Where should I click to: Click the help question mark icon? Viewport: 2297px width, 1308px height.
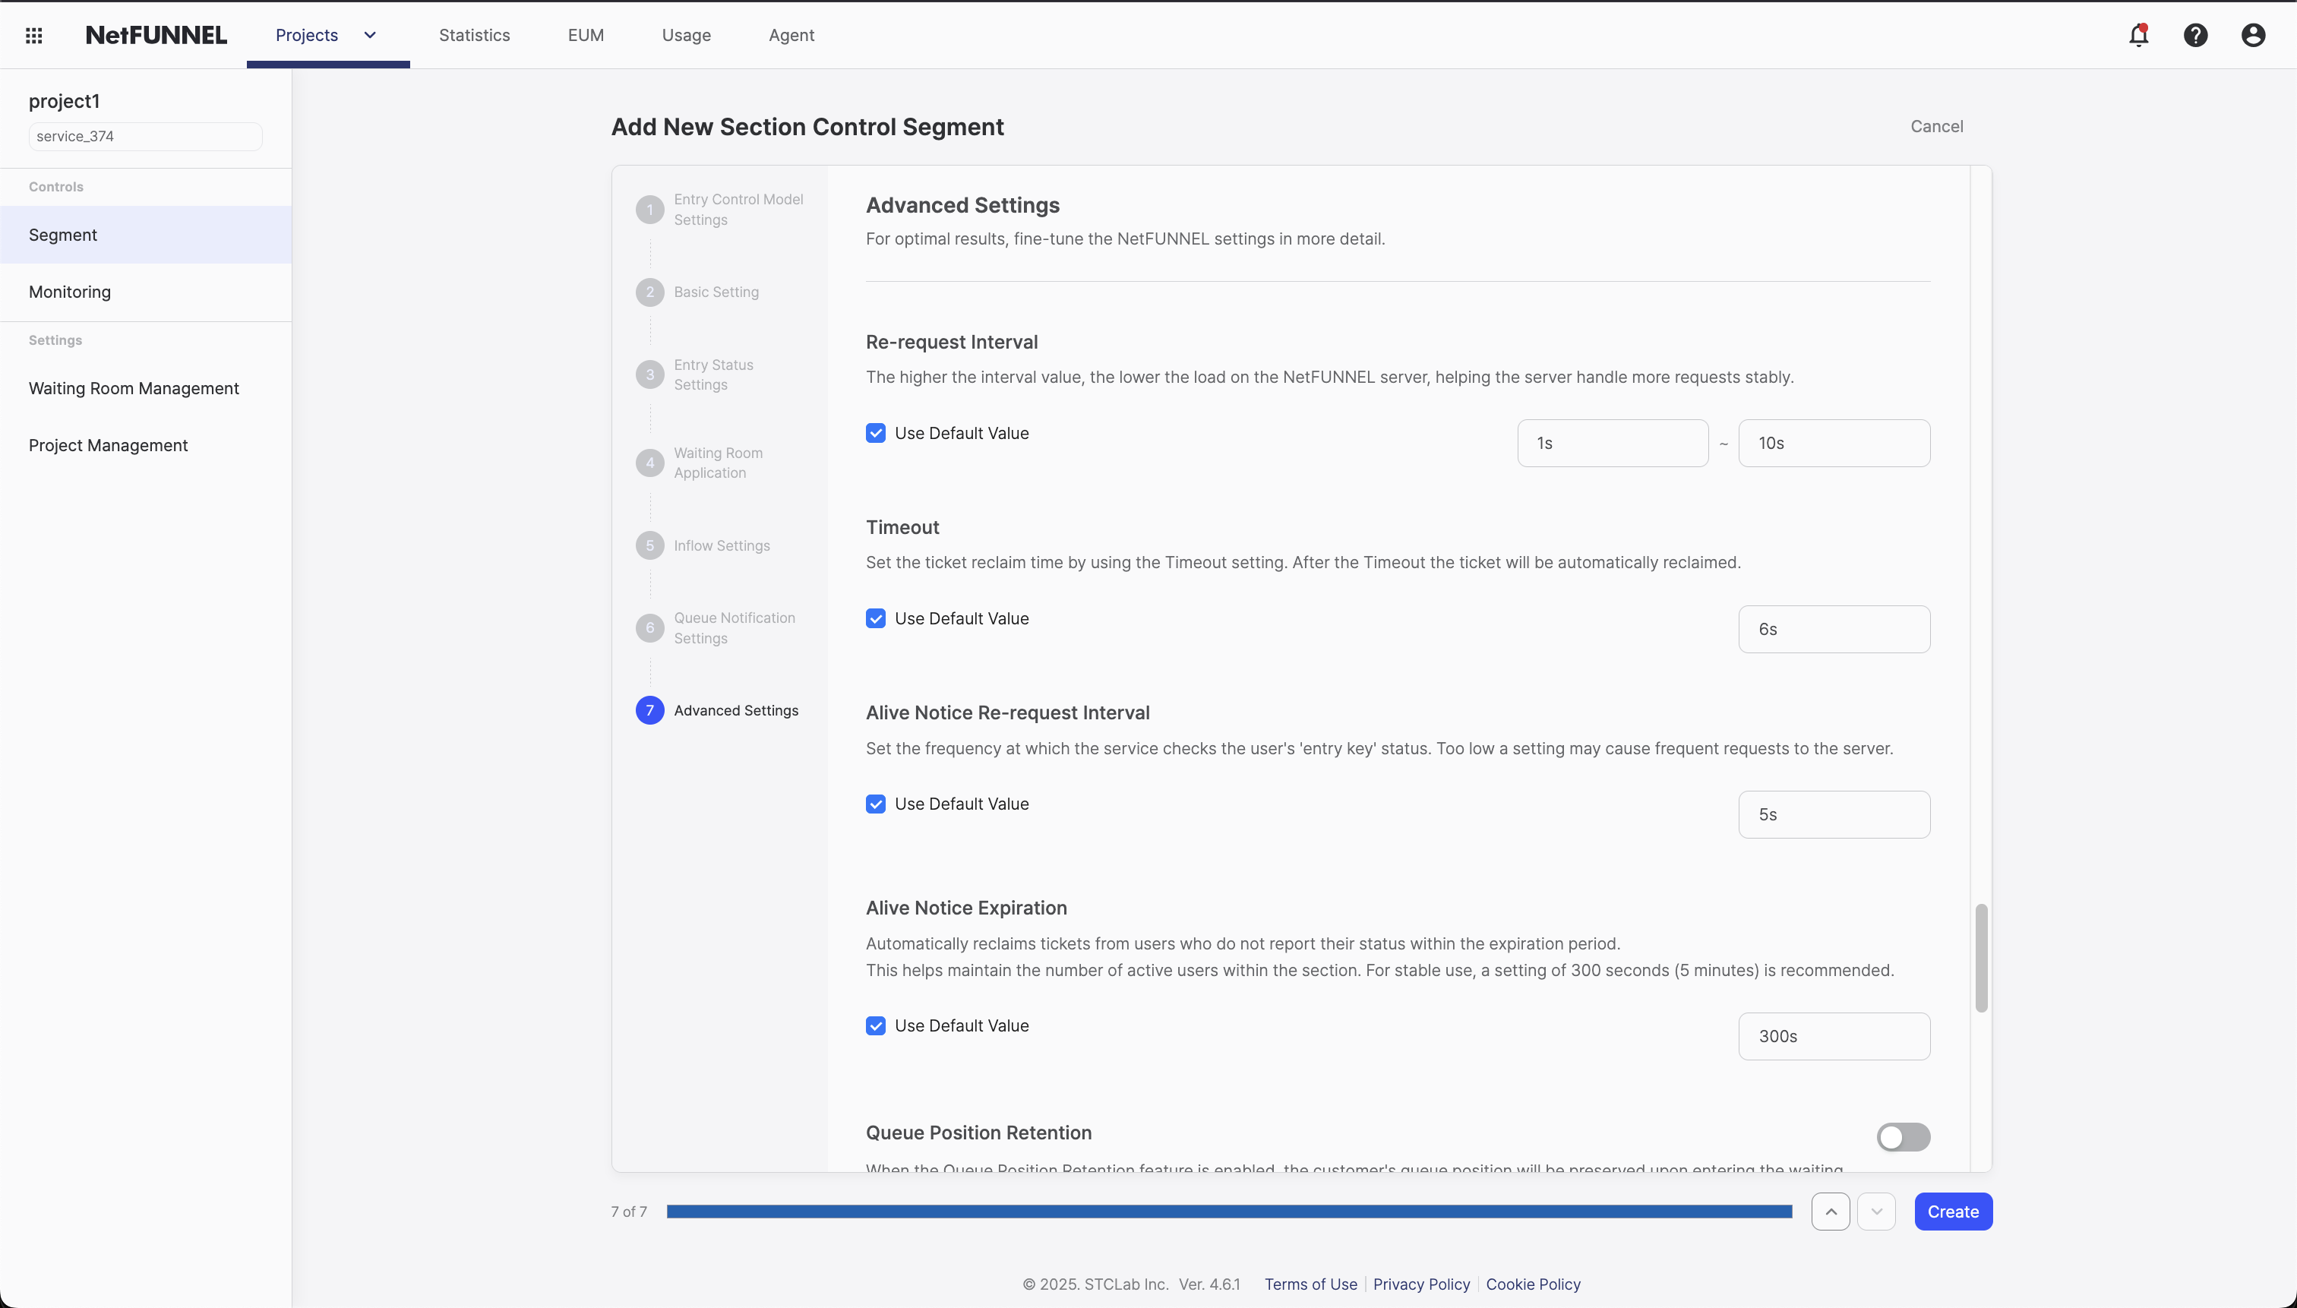(2195, 35)
